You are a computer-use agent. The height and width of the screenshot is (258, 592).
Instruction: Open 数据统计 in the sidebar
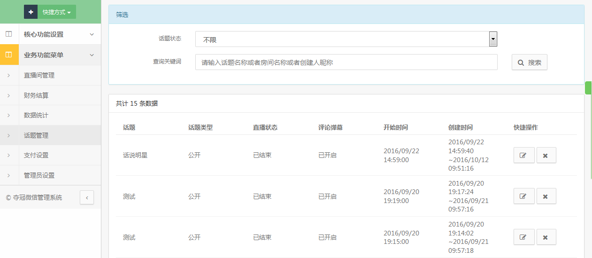[50, 115]
